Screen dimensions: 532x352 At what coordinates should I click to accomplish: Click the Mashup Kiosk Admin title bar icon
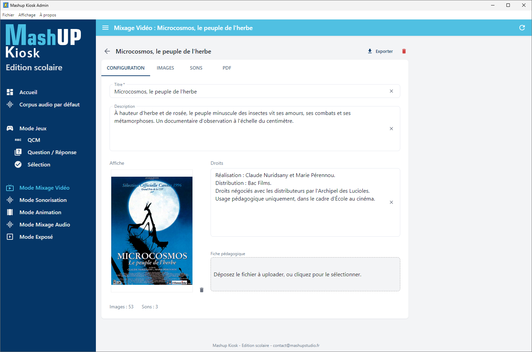6,5
